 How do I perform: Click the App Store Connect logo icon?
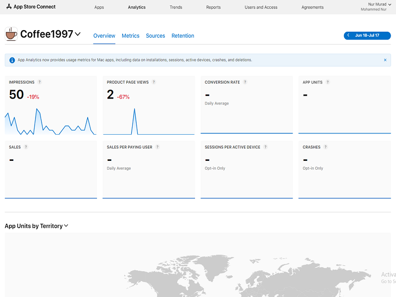coord(9,7)
